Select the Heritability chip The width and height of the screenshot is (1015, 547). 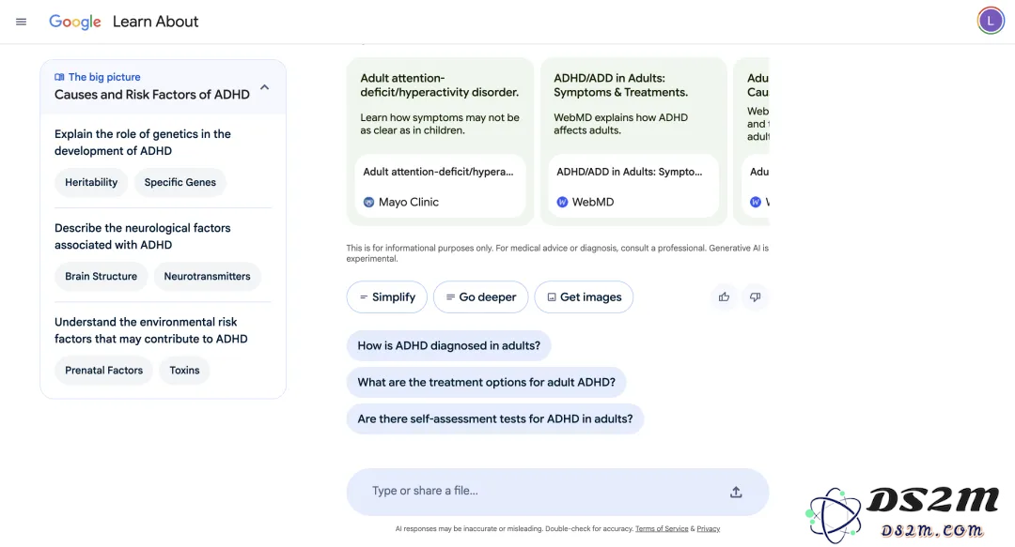91,182
